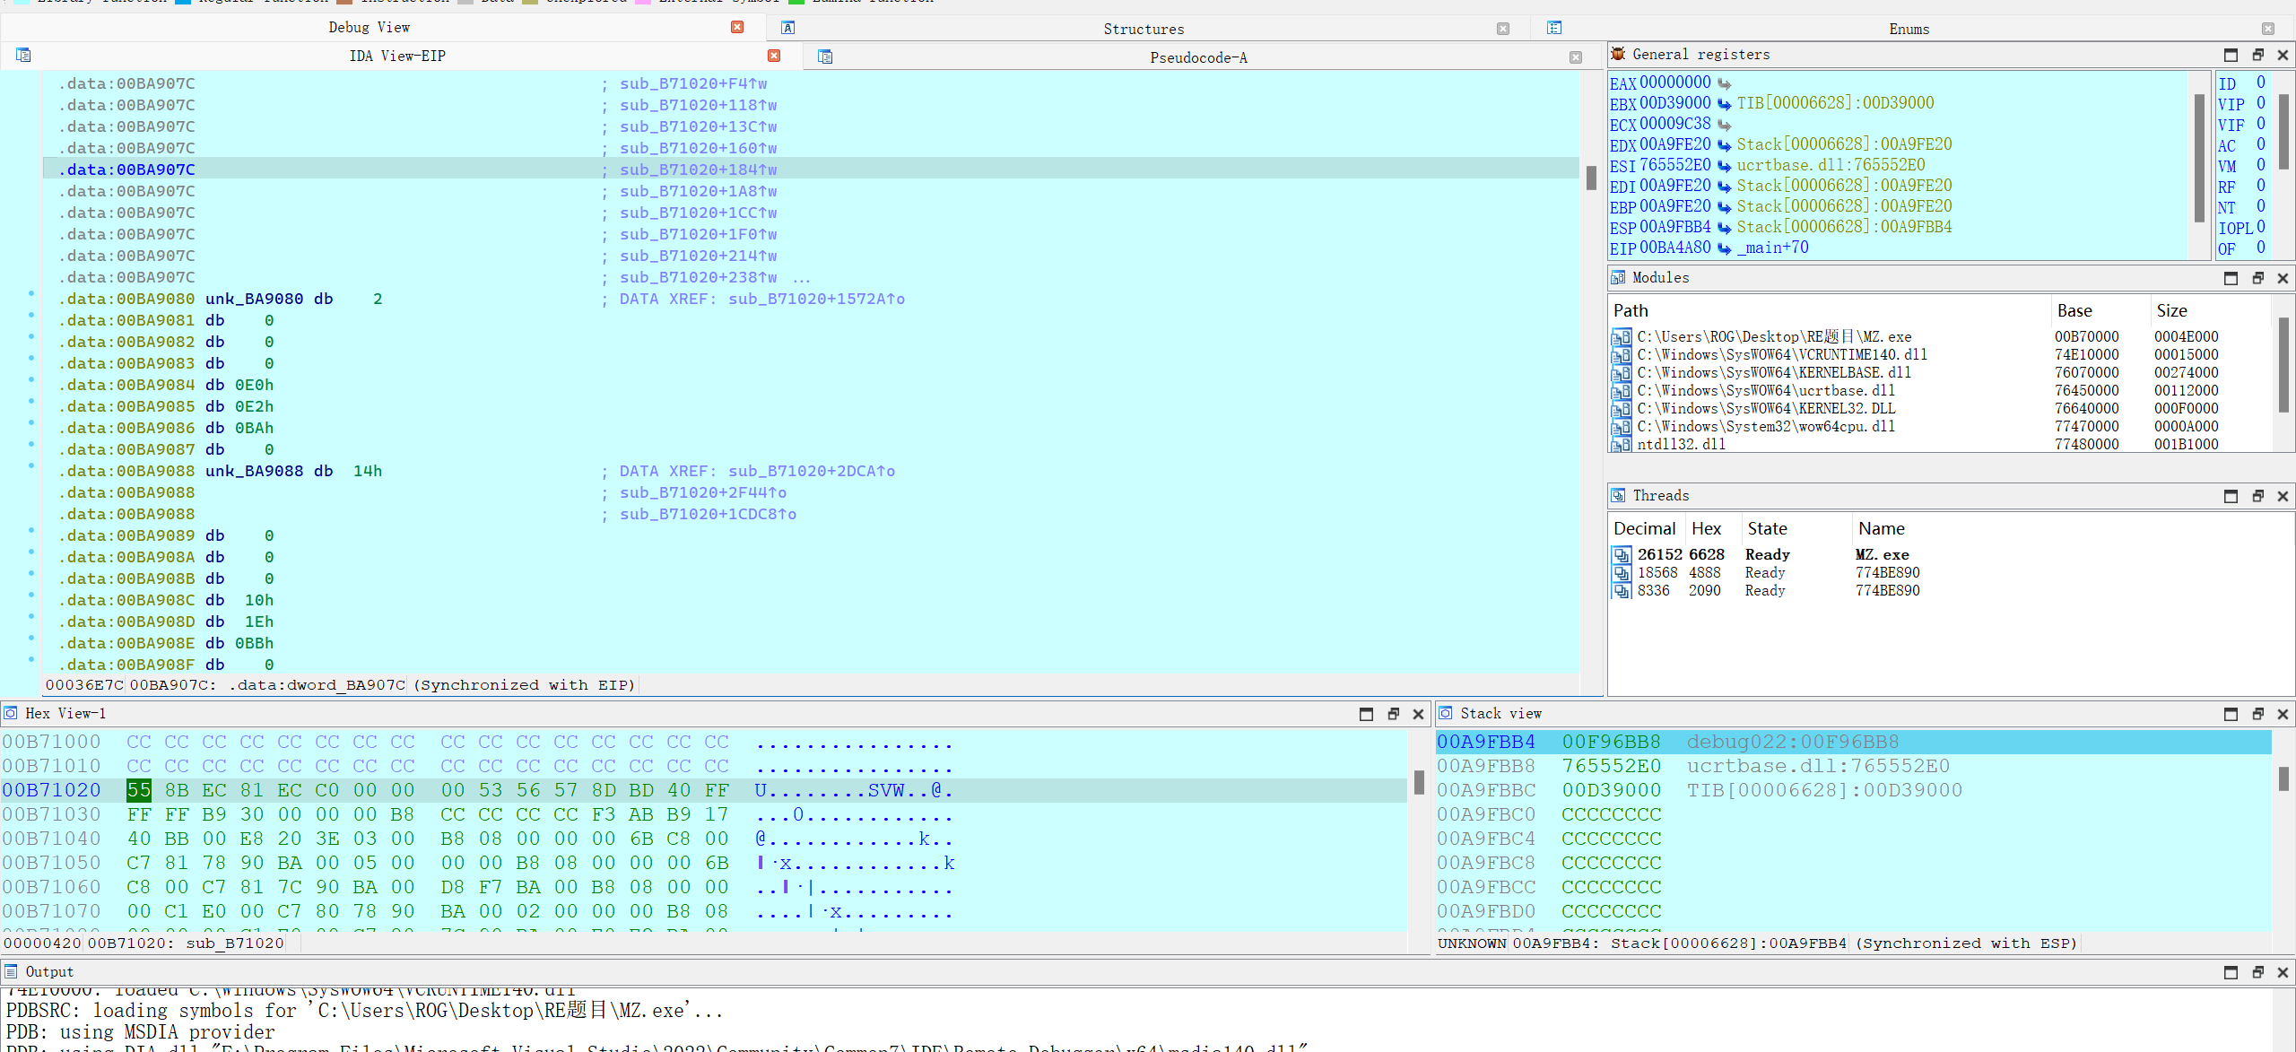
Task: Toggle the VM flag value
Action: point(2260,165)
